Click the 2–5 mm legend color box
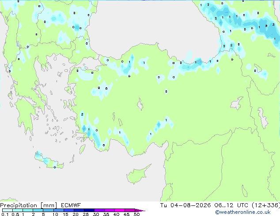 38,210
